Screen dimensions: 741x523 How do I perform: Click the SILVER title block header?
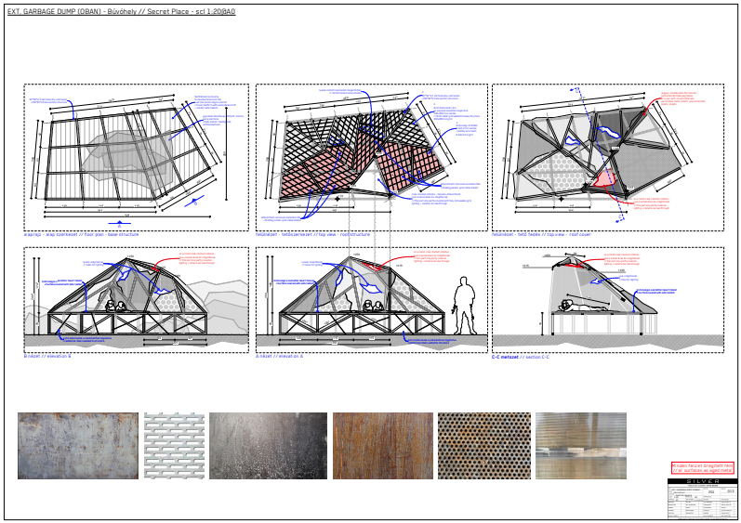click(702, 481)
